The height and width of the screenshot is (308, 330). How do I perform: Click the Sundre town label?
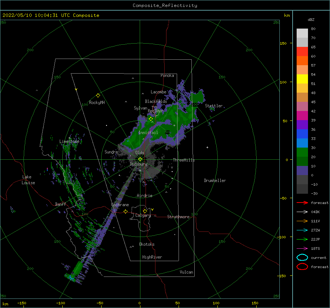[x=111, y=152]
